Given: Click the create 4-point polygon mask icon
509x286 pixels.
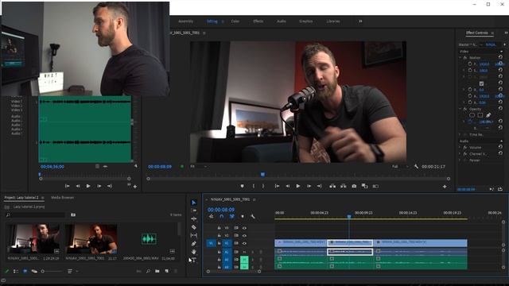Looking at the screenshot, I should pyautogui.click(x=480, y=115).
